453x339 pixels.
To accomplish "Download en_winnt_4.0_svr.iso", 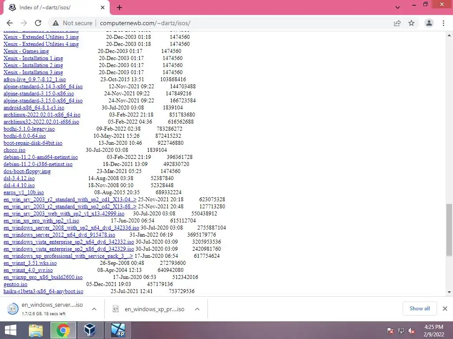I will (28, 270).
